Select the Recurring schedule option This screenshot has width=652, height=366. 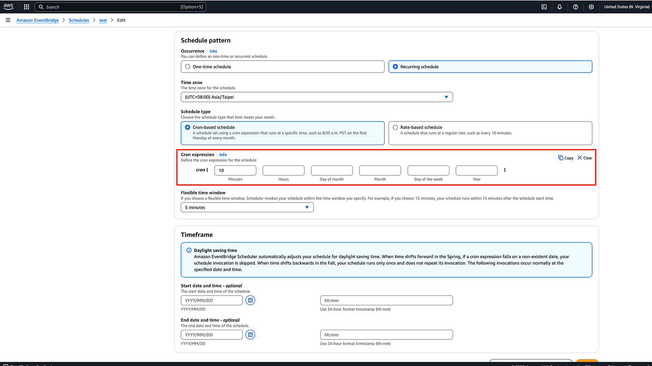click(490, 67)
